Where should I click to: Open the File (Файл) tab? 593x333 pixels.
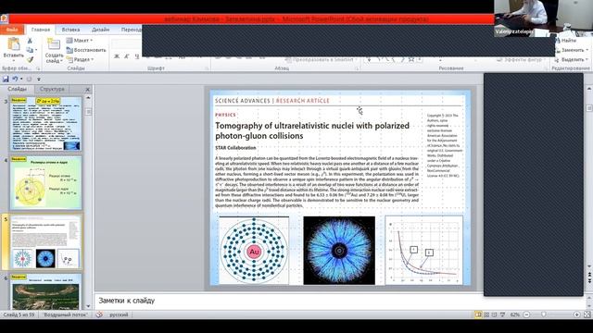pos(12,30)
